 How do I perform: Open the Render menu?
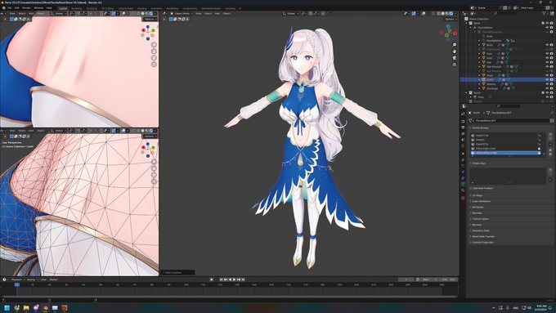pyautogui.click(x=26, y=8)
